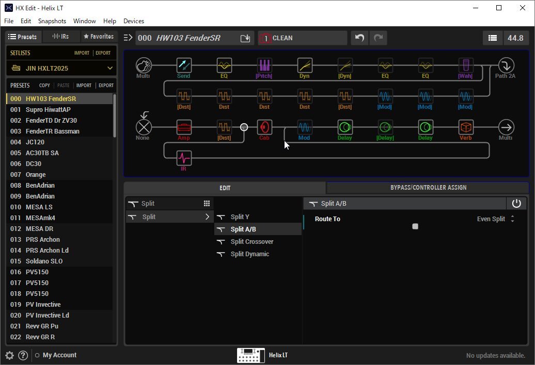Select the Amp block in signal chain
Screen dimensions: 535x365
click(184, 127)
